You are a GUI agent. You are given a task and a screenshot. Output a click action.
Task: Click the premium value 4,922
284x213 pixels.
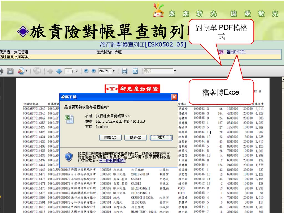260,113
